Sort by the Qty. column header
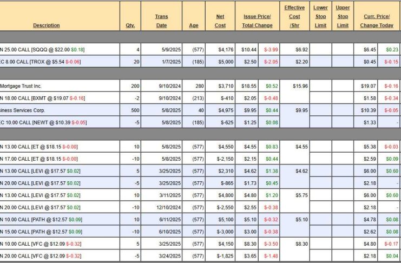401x263 pixels. [x=130, y=25]
